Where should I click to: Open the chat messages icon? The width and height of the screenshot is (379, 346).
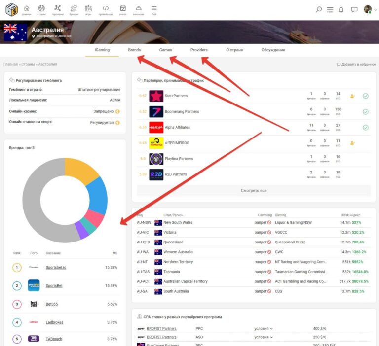click(x=354, y=9)
